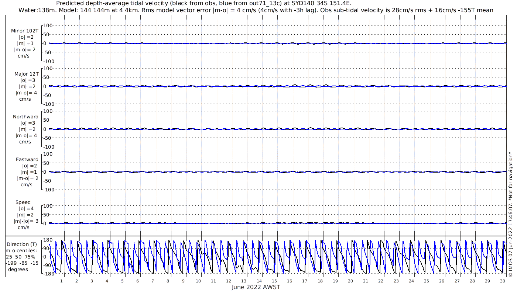Click the IMOS copyright timestamp text on the right
The image size is (517, 295).
pyautogui.click(x=510, y=214)
